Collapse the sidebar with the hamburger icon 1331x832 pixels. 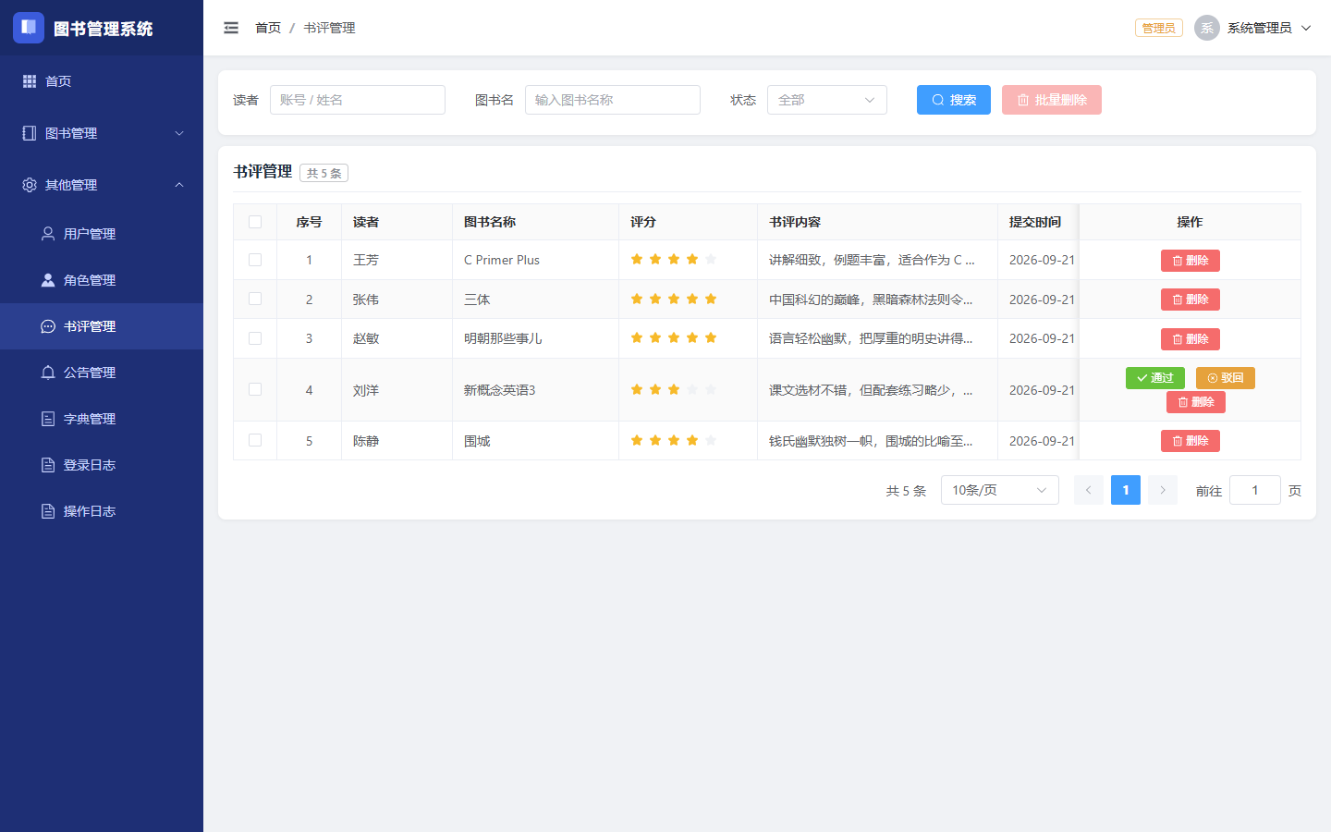click(x=231, y=28)
